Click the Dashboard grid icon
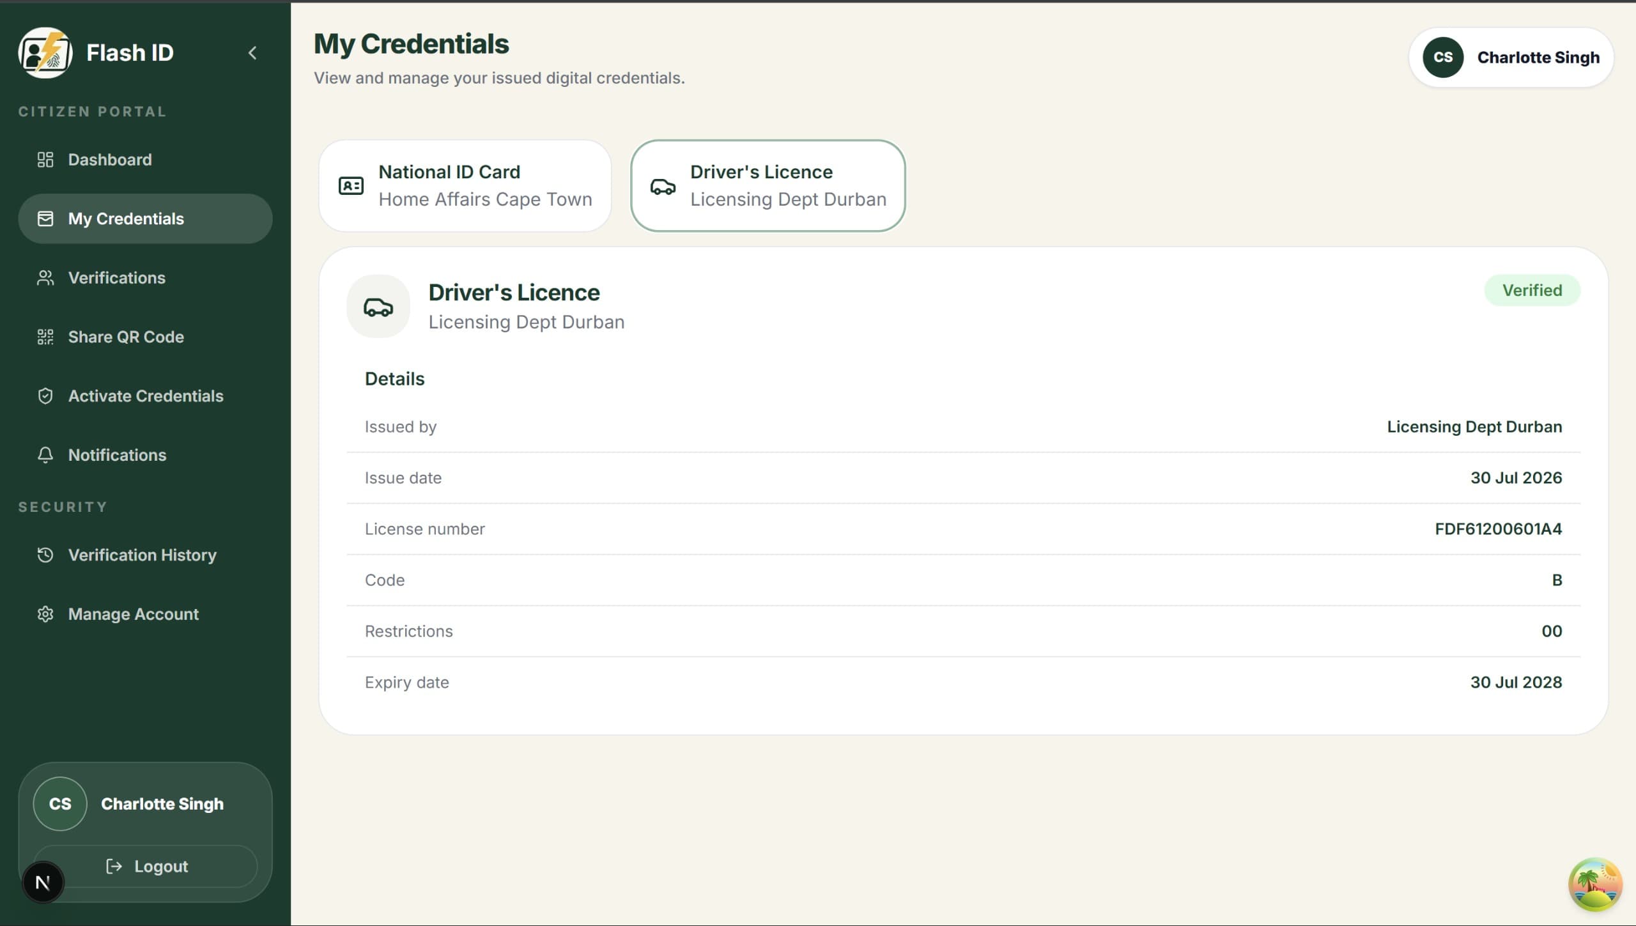Viewport: 1636px width, 926px height. (x=45, y=160)
